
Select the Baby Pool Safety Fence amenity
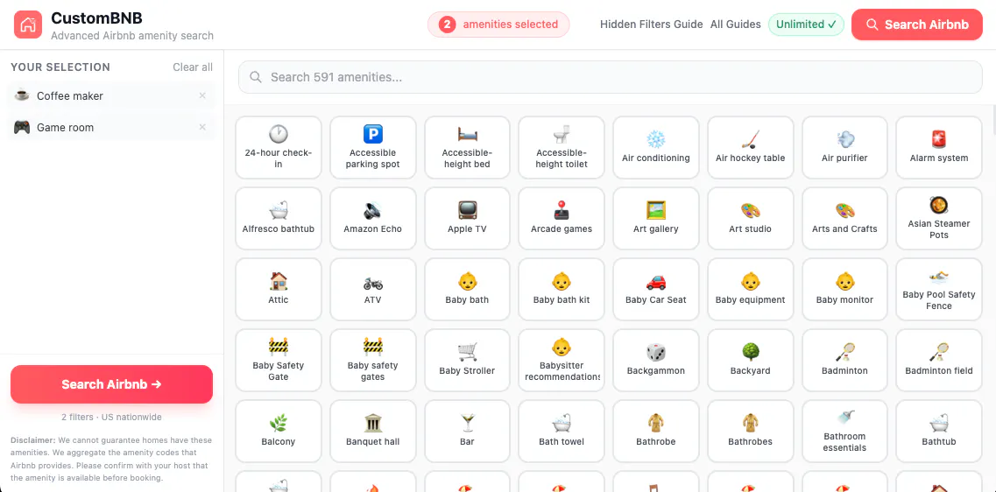(939, 290)
